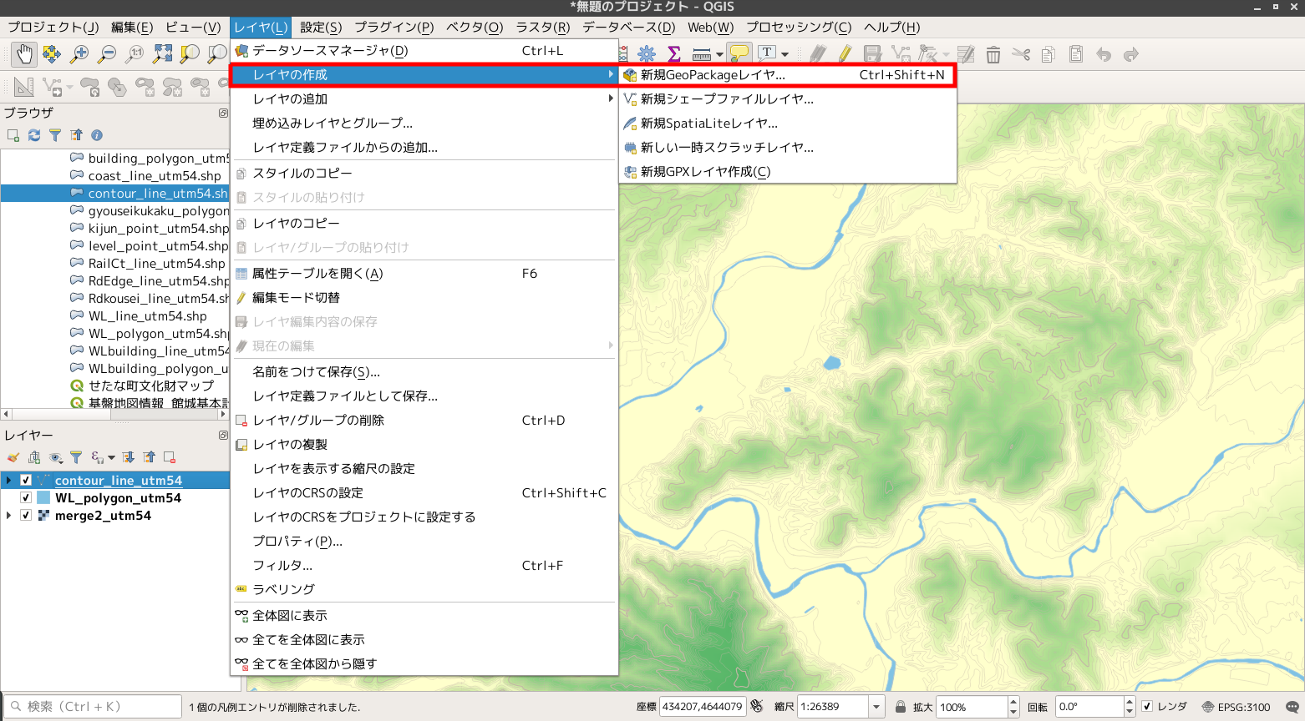The height and width of the screenshot is (721, 1305).
Task: Expand the contour_line_utm54 layer tree
Action: tap(7, 480)
